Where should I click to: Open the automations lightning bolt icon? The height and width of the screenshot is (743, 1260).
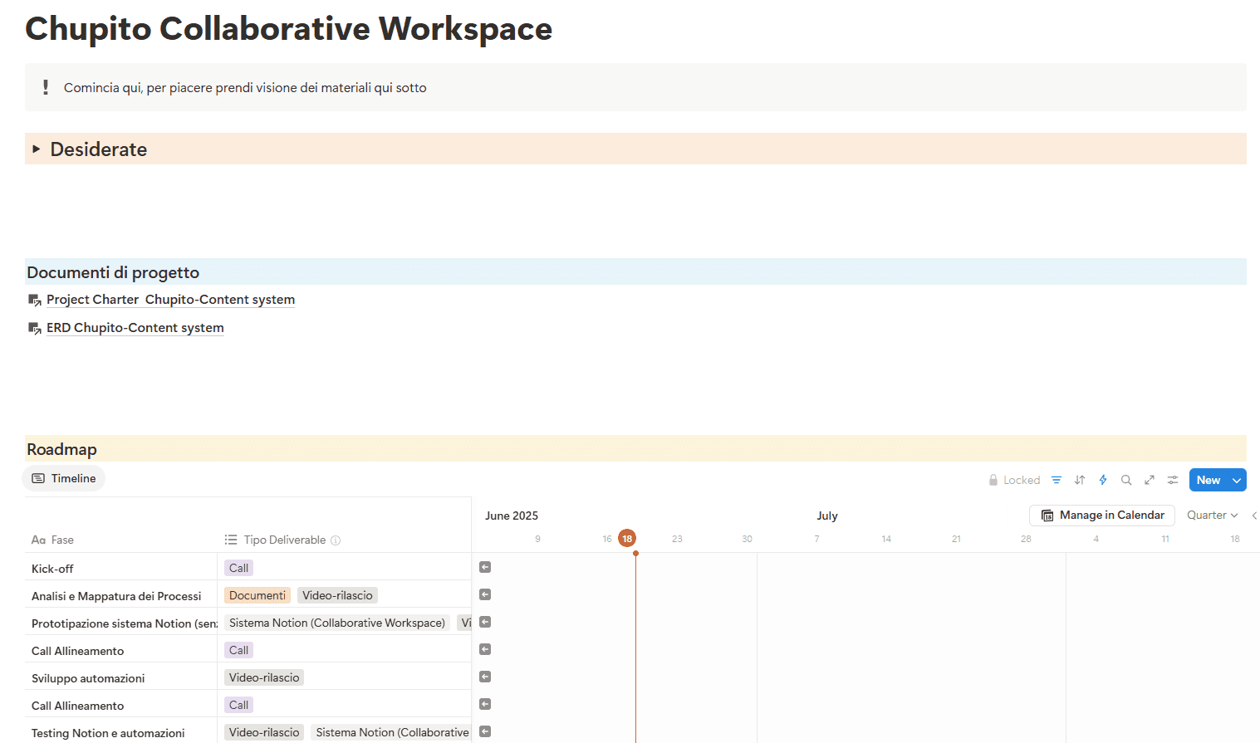tap(1102, 480)
